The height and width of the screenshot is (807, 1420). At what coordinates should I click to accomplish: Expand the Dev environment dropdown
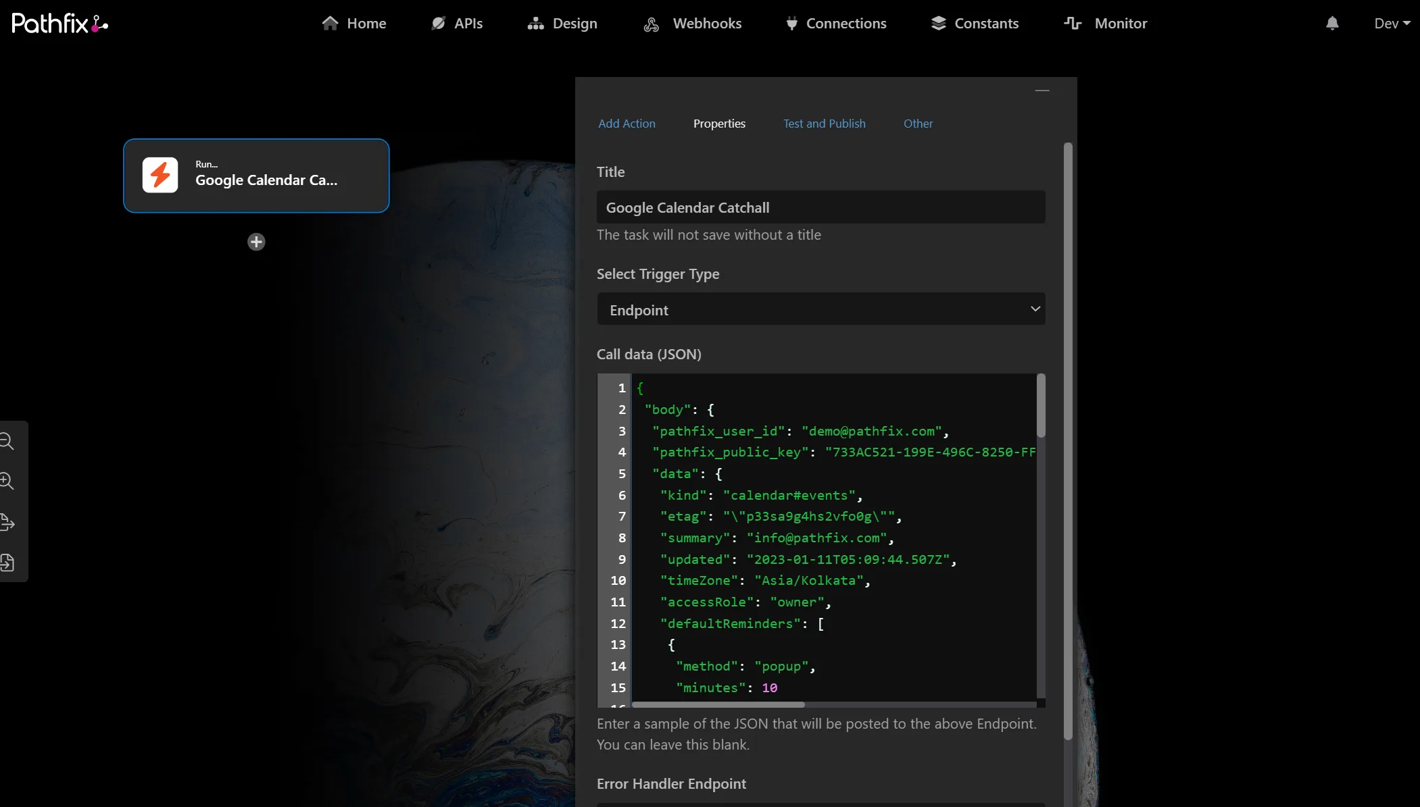coord(1392,24)
